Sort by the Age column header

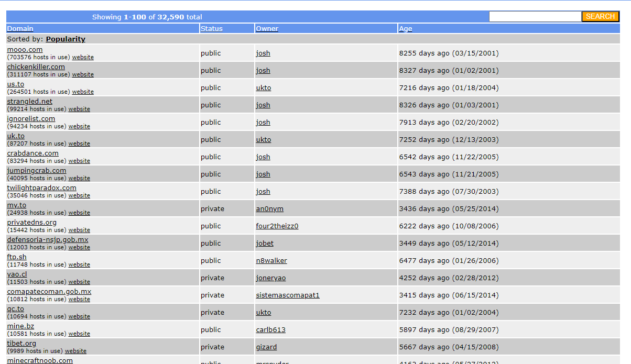coord(405,29)
